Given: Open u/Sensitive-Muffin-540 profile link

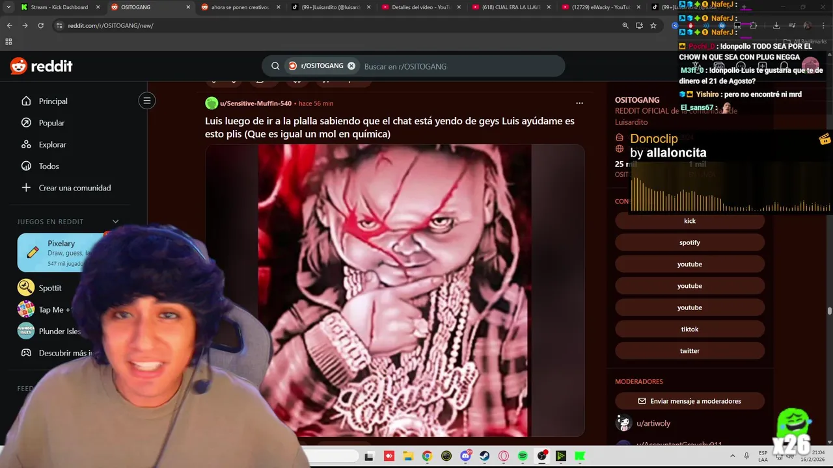Looking at the screenshot, I should (256, 103).
